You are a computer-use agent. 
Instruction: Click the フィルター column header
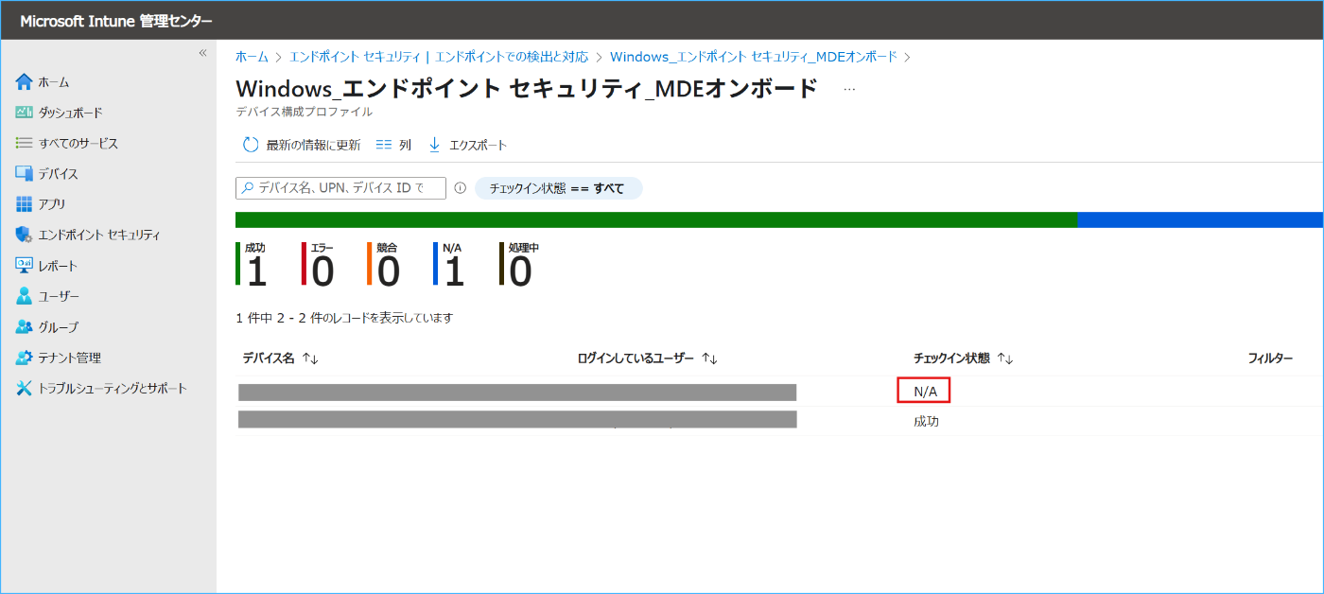point(1270,358)
